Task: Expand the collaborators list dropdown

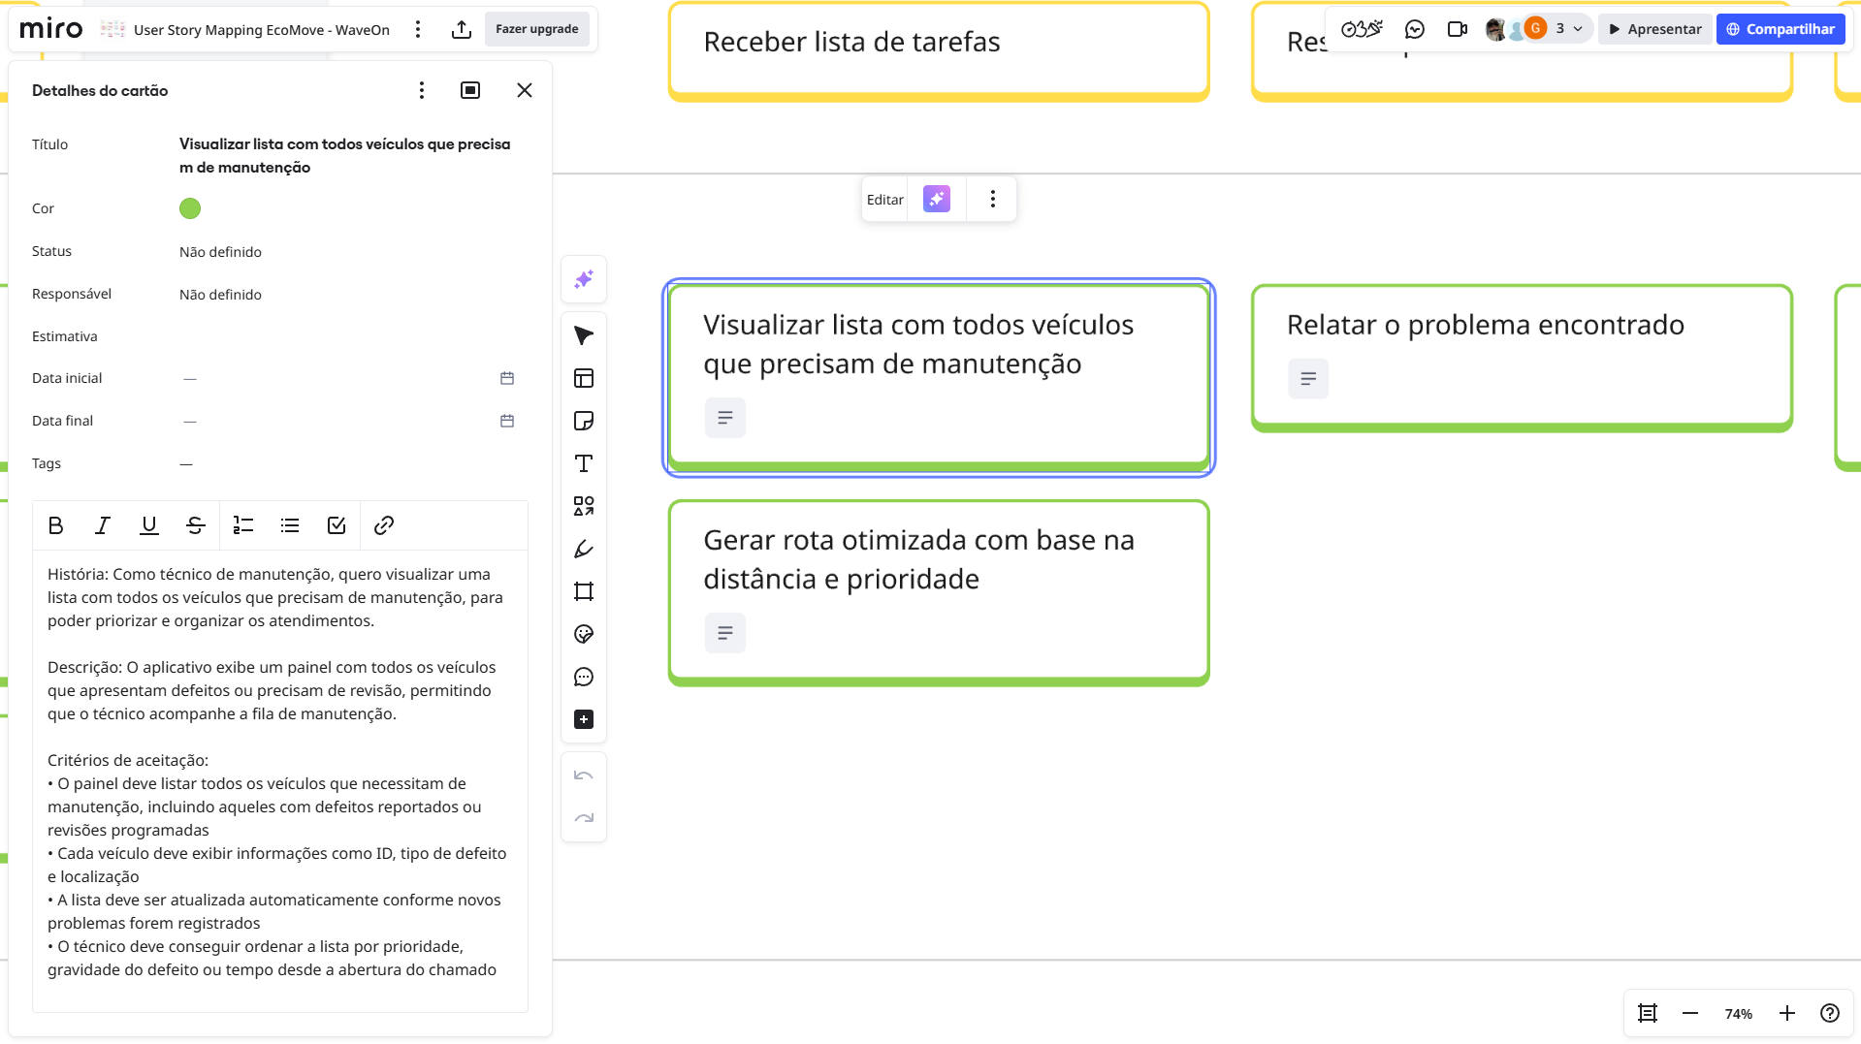Action: (x=1578, y=29)
